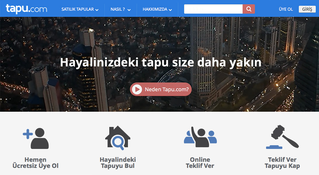Click the add-user icon with plus sign
Screen dimensions: 319x175
click(x=36, y=138)
